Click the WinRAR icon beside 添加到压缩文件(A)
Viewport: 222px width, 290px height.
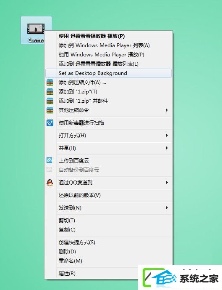(50, 82)
